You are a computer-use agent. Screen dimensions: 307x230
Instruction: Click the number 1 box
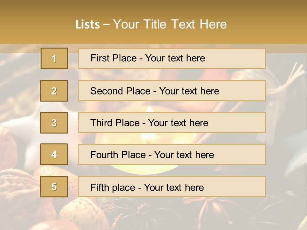(54, 58)
